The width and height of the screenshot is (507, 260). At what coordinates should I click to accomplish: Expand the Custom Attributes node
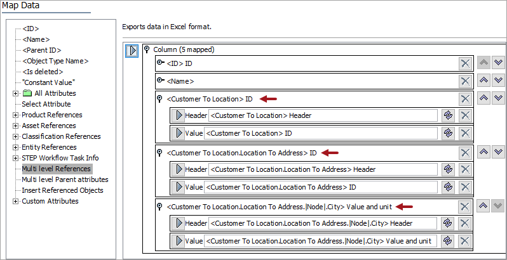[x=15, y=201]
